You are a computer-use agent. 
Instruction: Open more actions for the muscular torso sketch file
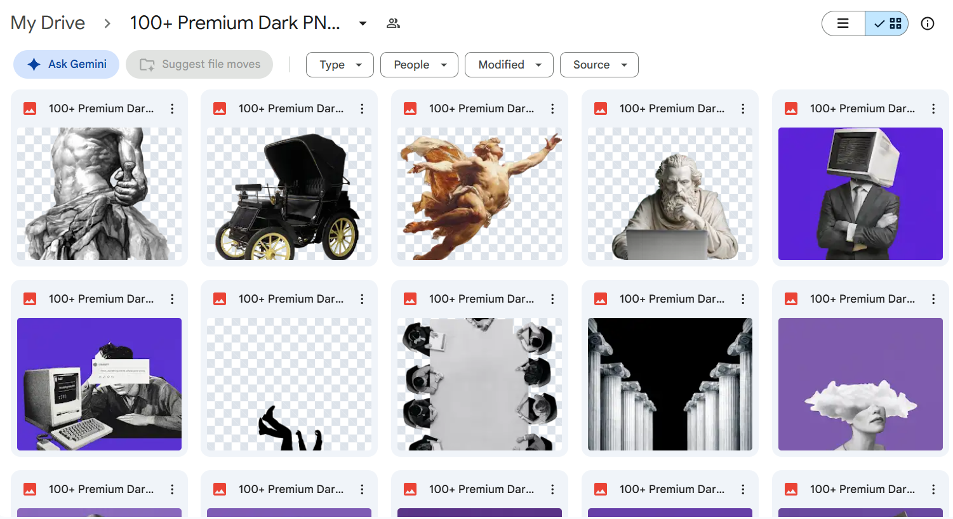(x=172, y=108)
